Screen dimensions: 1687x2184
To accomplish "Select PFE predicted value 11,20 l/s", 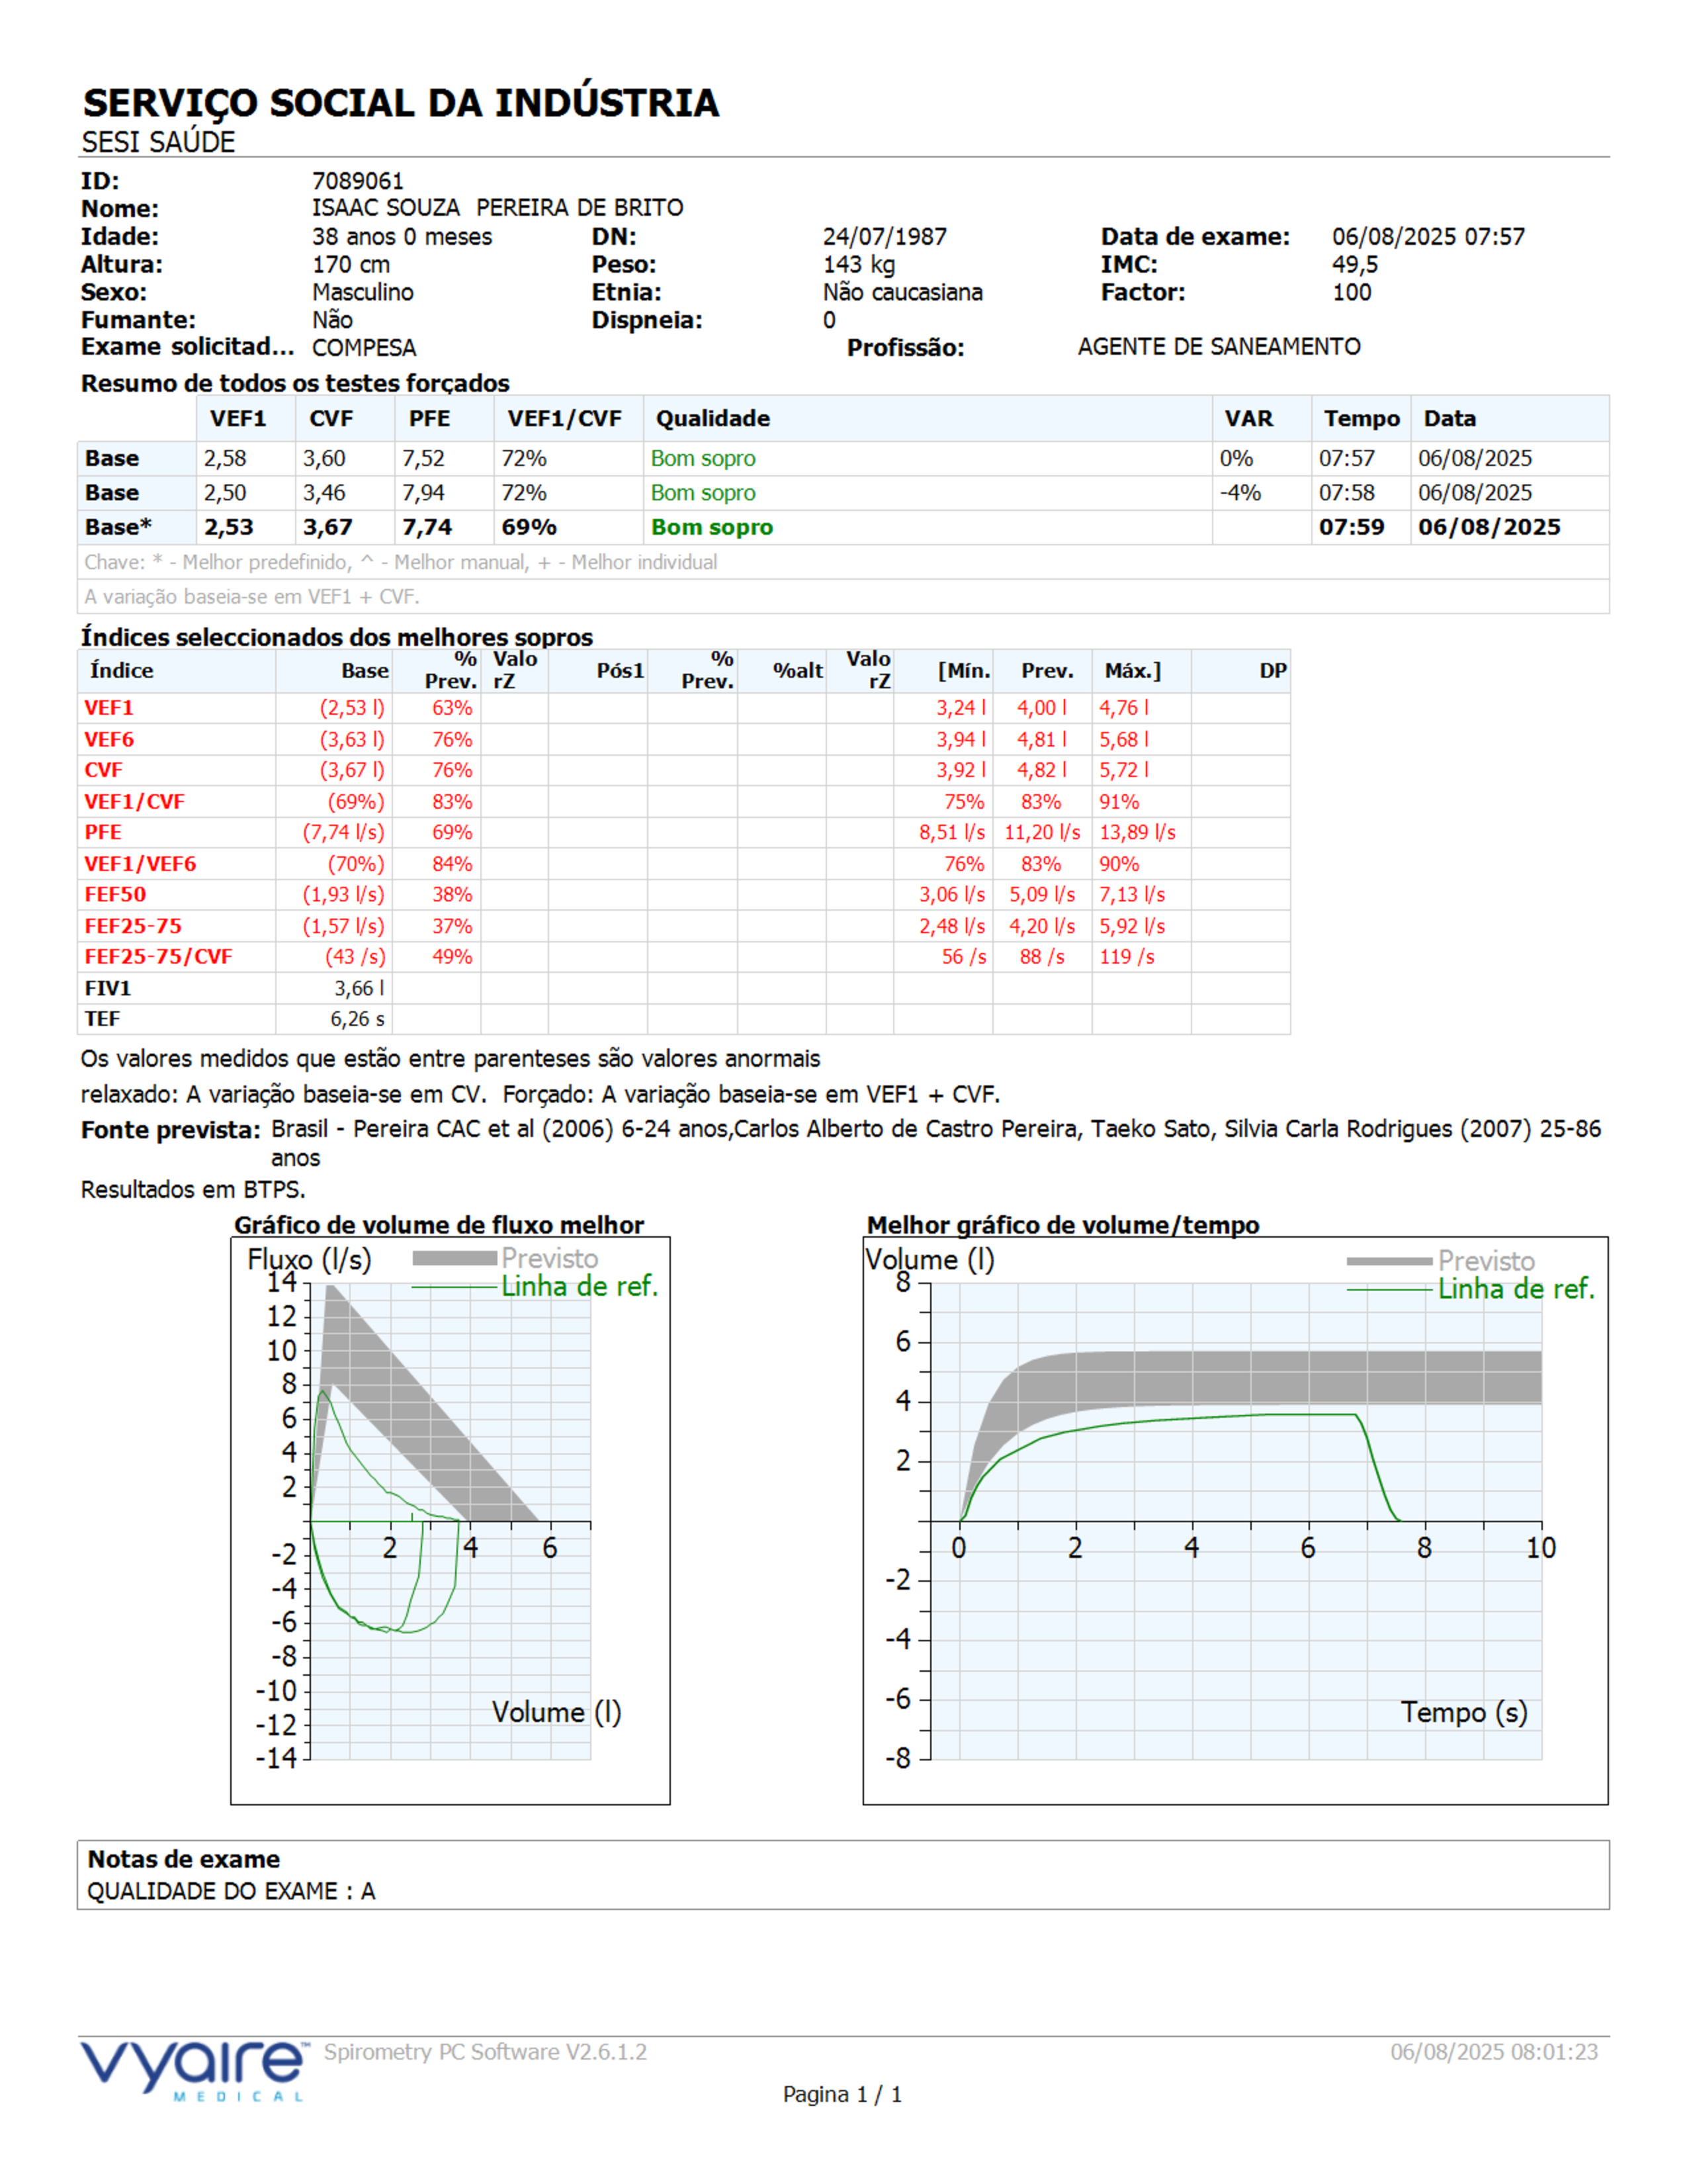I will [x=1043, y=833].
